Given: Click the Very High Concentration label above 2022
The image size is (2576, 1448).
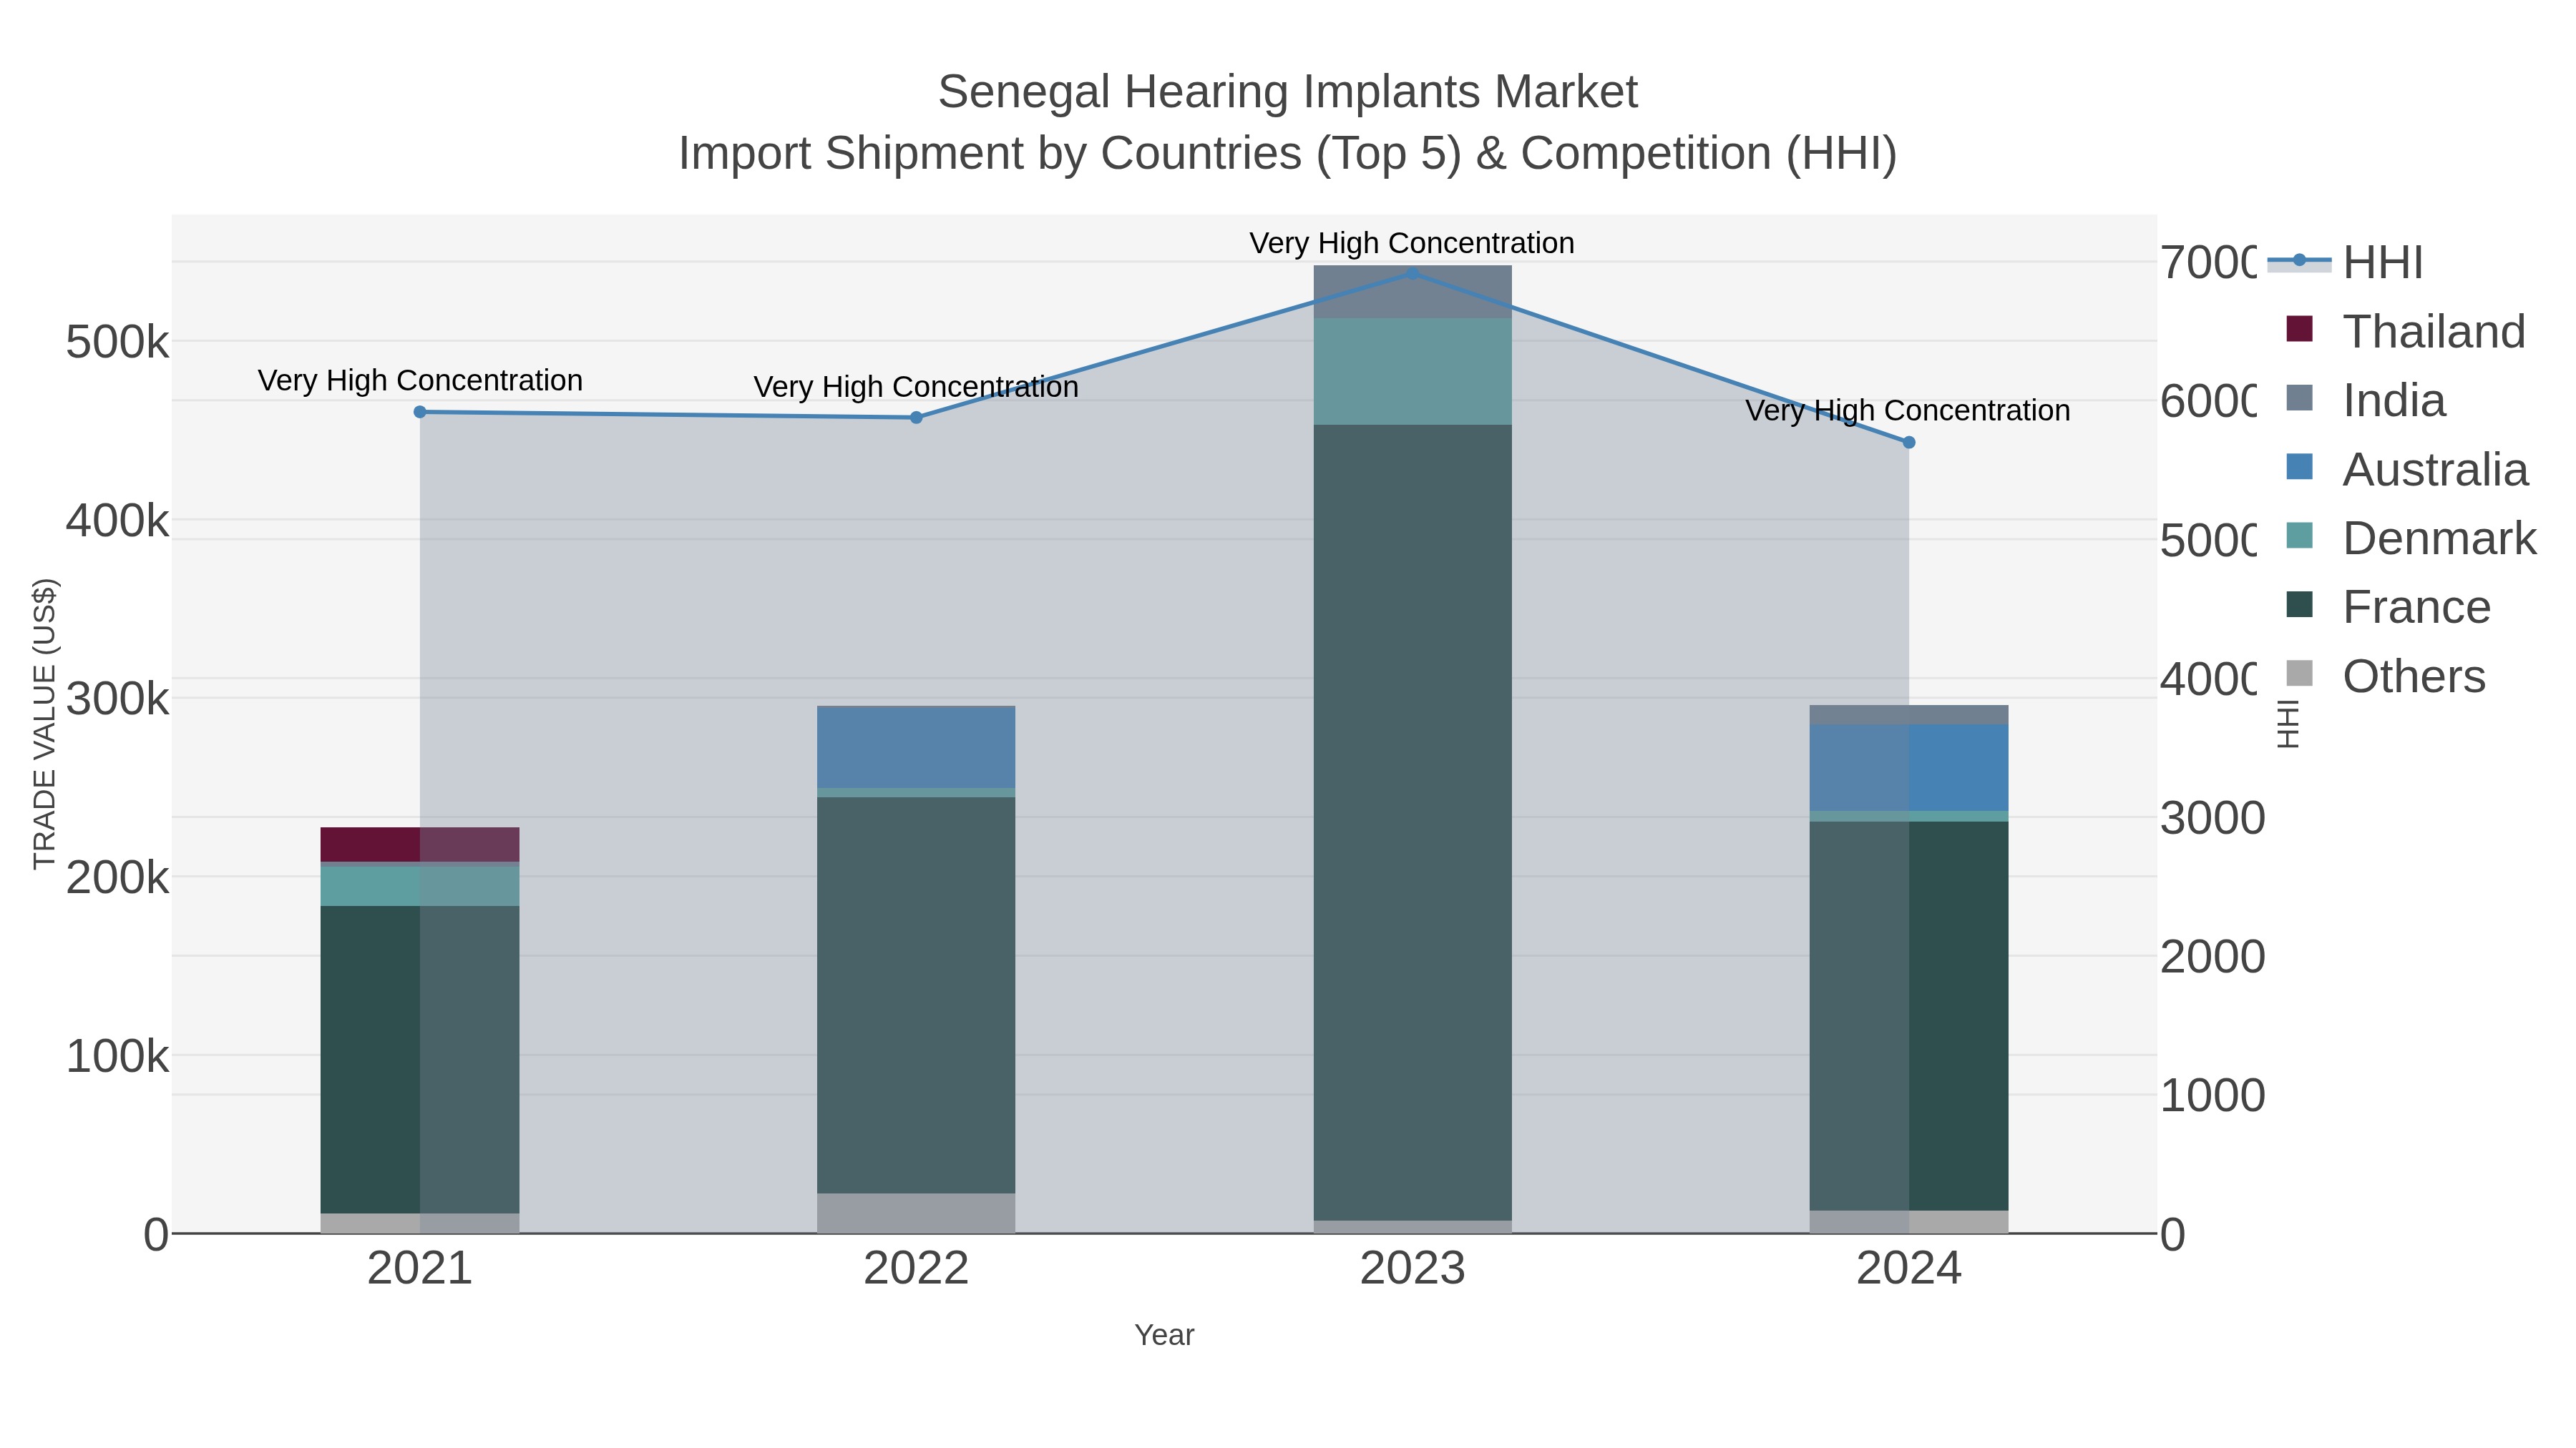Looking at the screenshot, I should pos(916,387).
